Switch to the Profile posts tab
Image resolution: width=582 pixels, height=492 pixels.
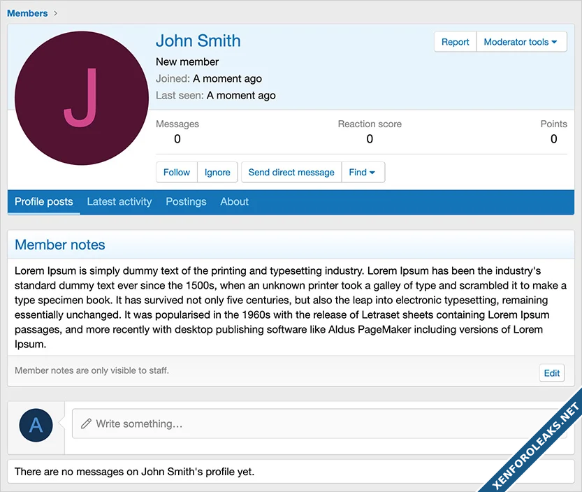click(43, 201)
